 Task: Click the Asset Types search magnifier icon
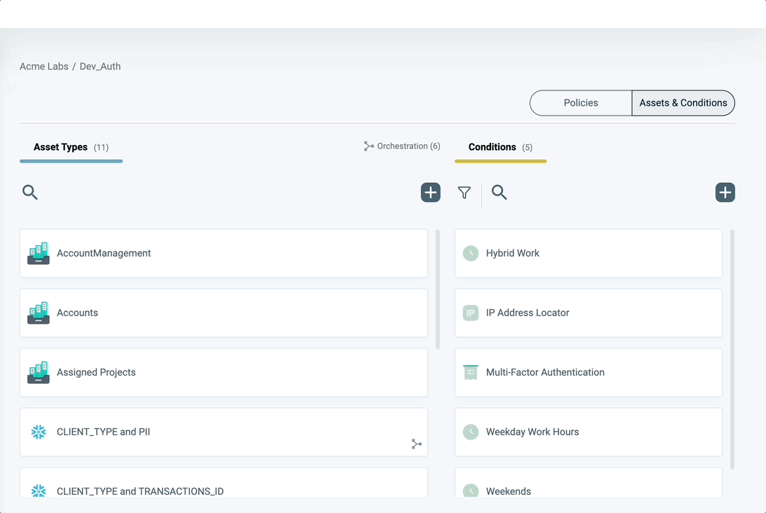[30, 192]
